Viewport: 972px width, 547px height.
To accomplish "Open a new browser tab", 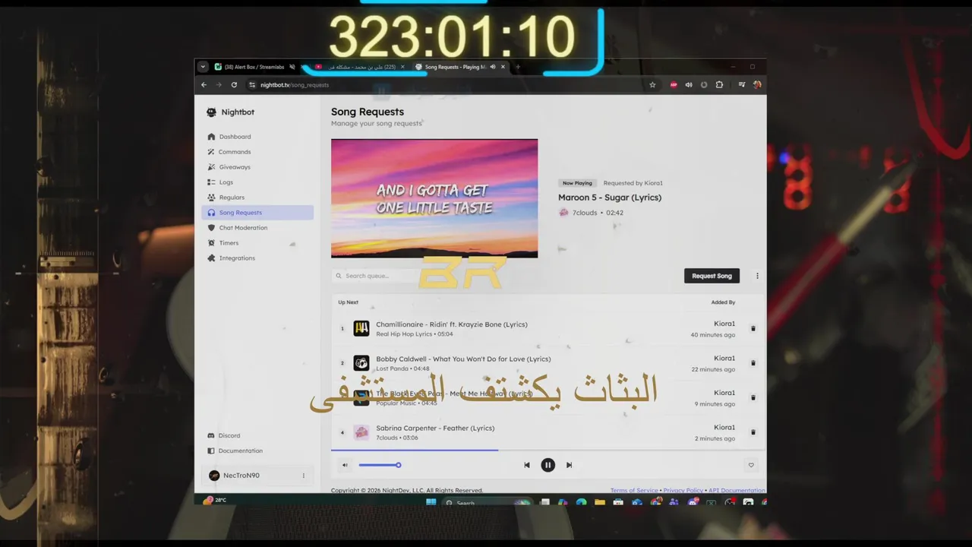I will coord(518,67).
